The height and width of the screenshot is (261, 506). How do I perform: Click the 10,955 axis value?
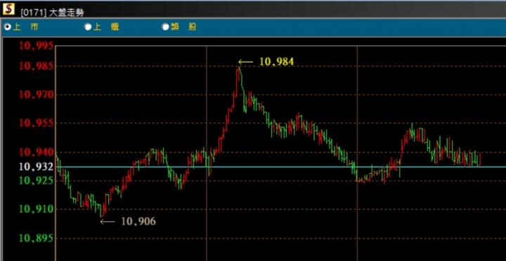(x=36, y=123)
